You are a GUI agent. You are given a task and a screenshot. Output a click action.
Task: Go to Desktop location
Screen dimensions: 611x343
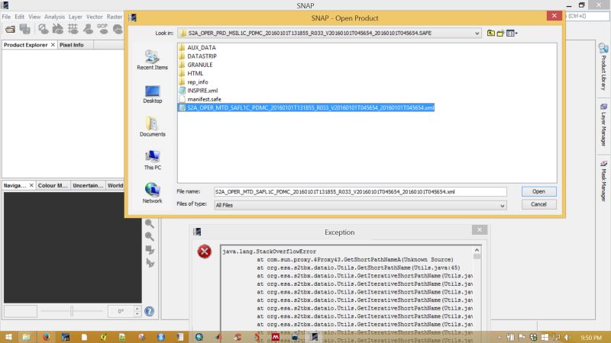[x=152, y=94]
